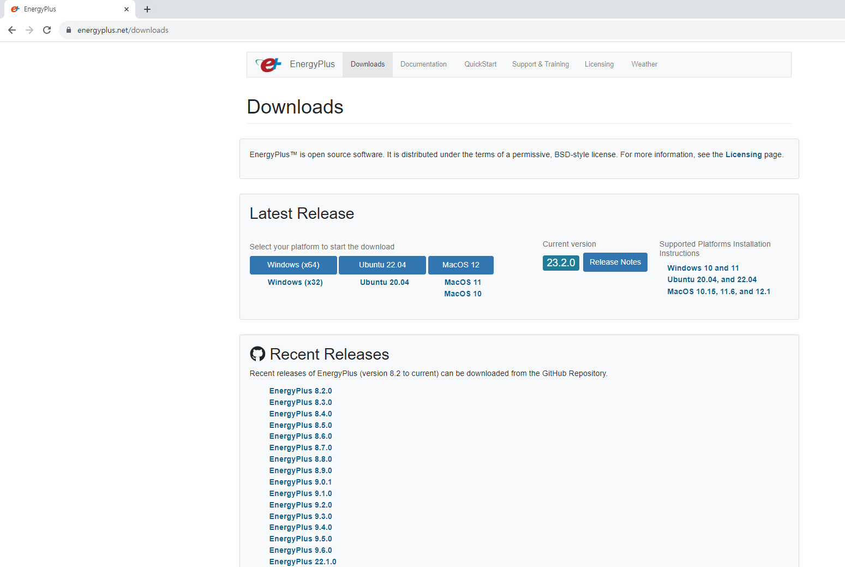Open MacOS 10.15, 11.6, and 12.1 instructions
Screen dimensions: 845x567
click(x=719, y=291)
